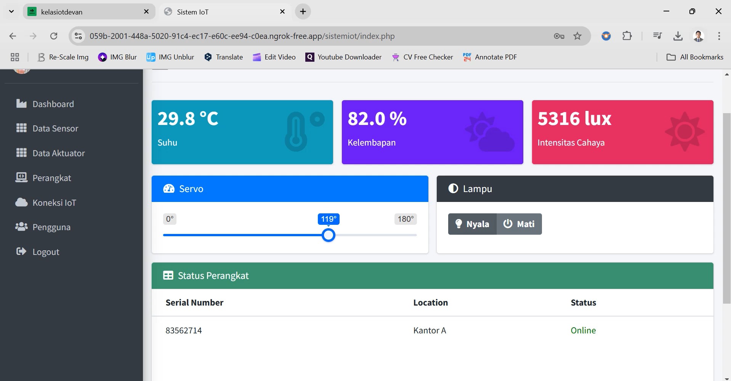
Task: Click the cloud-sun icon on the Kelembapan card
Action: [x=490, y=131]
